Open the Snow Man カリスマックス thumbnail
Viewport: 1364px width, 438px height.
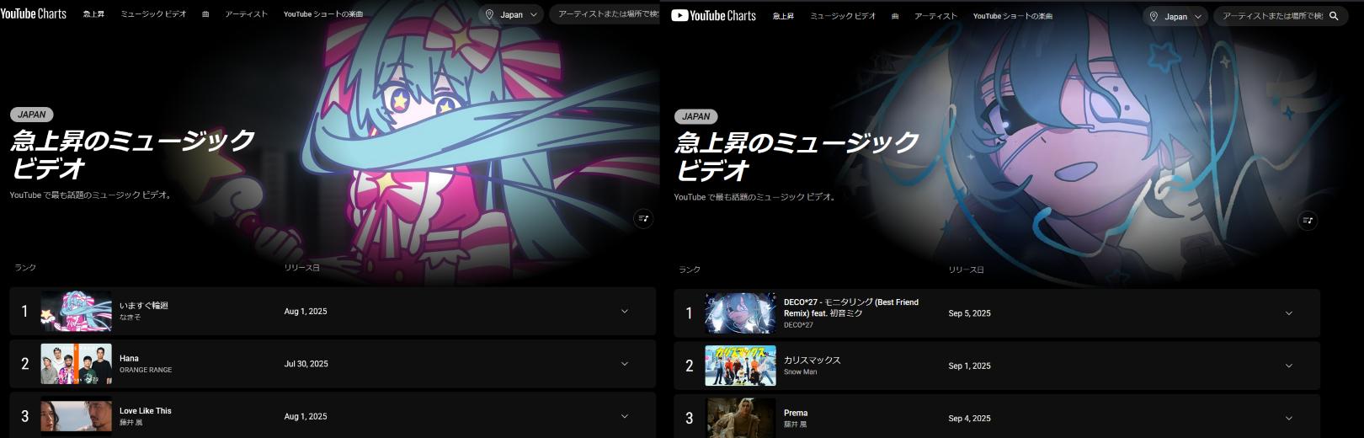pos(740,366)
